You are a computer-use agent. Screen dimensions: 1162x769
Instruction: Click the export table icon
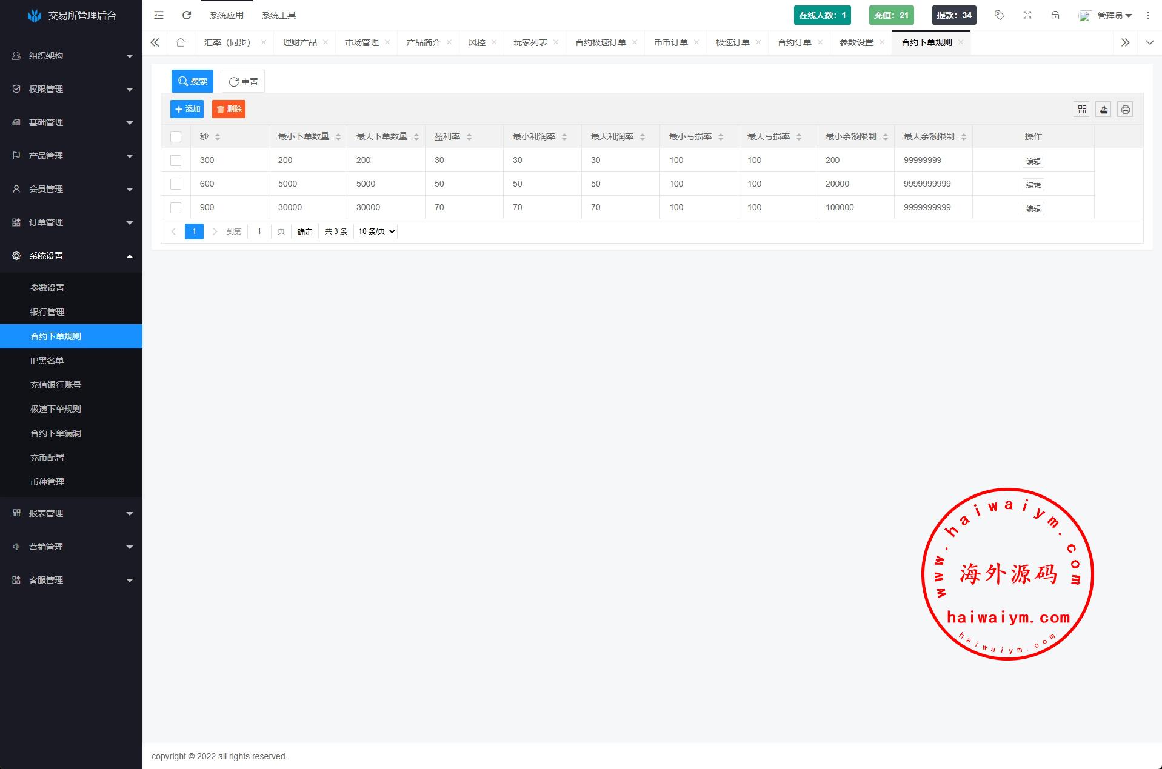1104,110
